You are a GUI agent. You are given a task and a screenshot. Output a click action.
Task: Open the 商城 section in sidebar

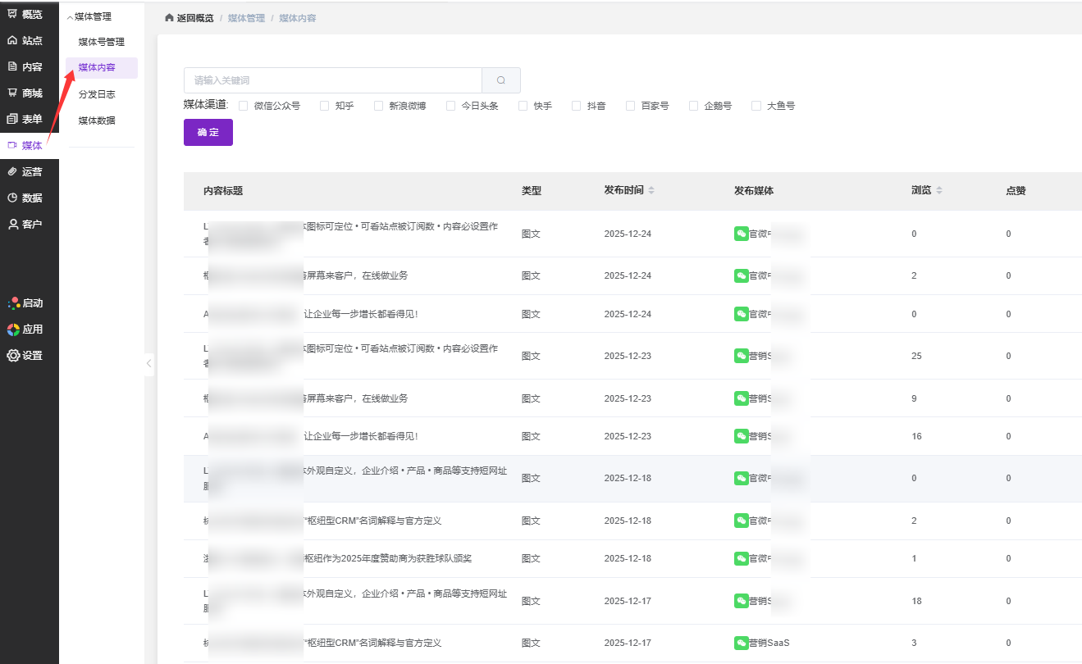(x=25, y=93)
